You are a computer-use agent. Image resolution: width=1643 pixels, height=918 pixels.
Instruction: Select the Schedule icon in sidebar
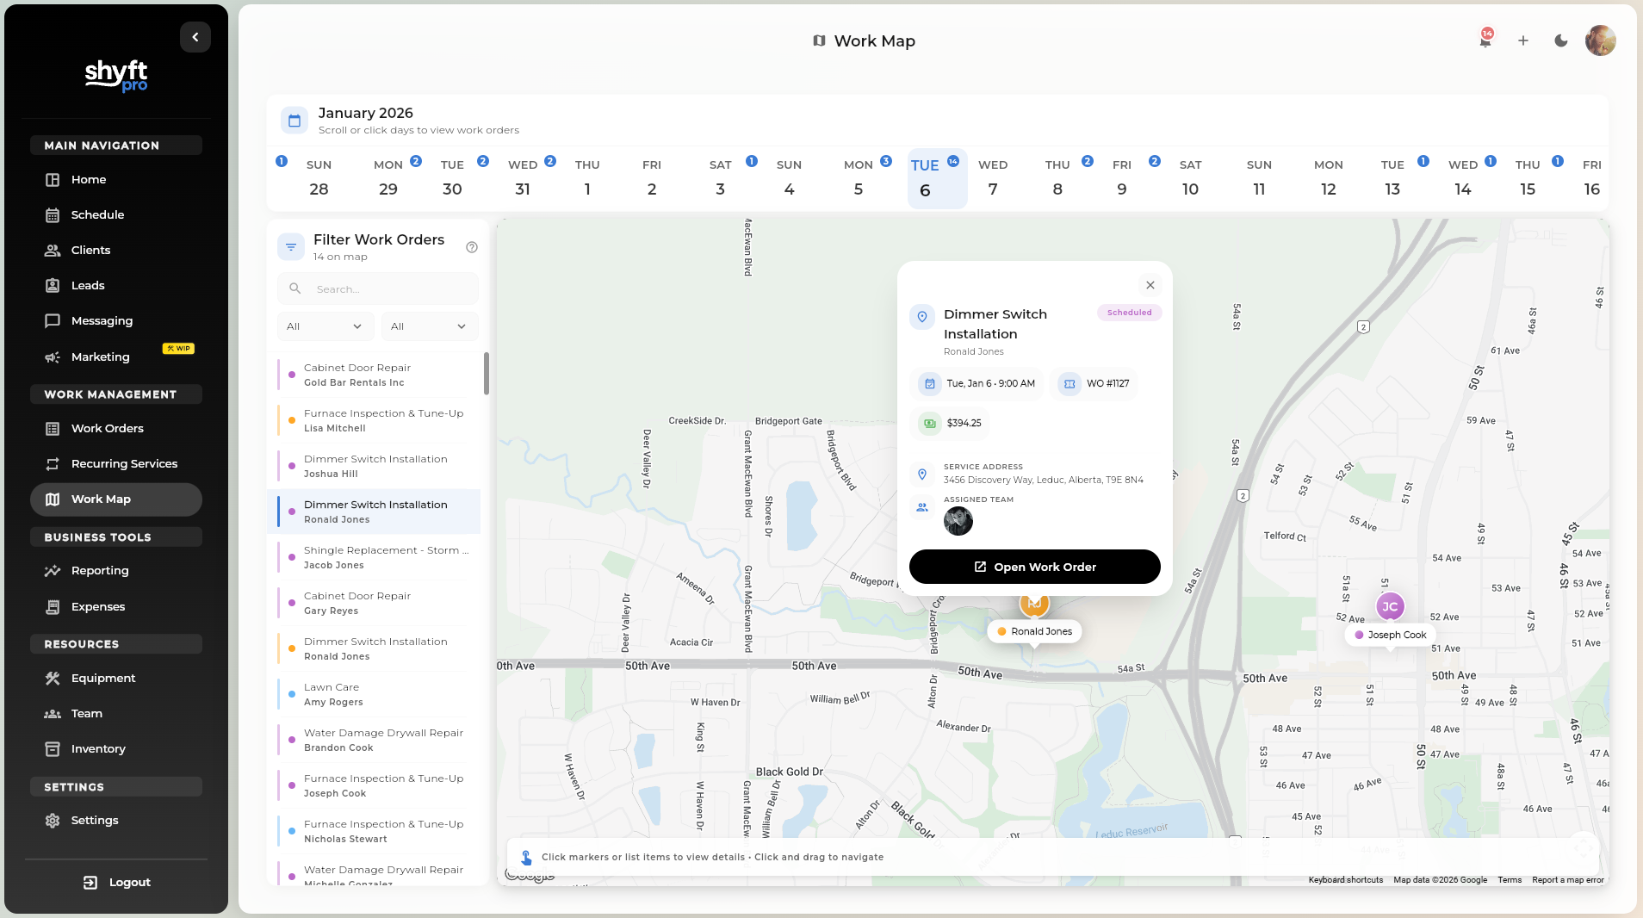click(x=53, y=214)
